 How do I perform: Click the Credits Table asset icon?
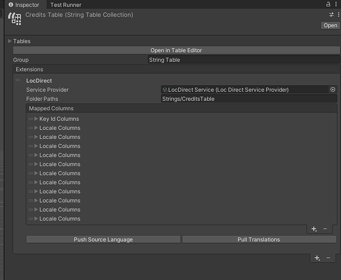tap(15, 18)
